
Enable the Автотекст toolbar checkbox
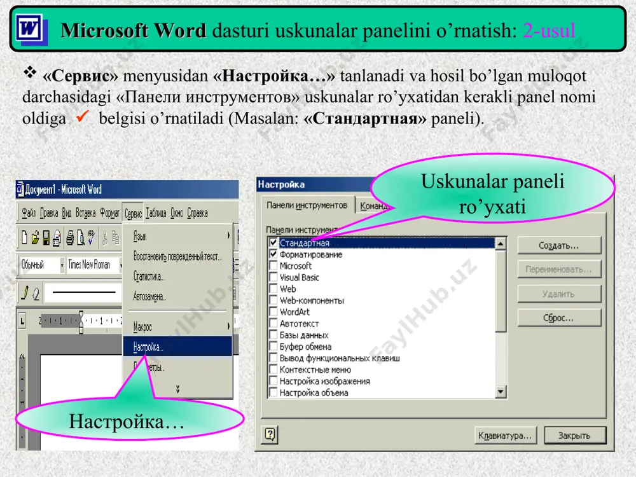pyautogui.click(x=273, y=324)
